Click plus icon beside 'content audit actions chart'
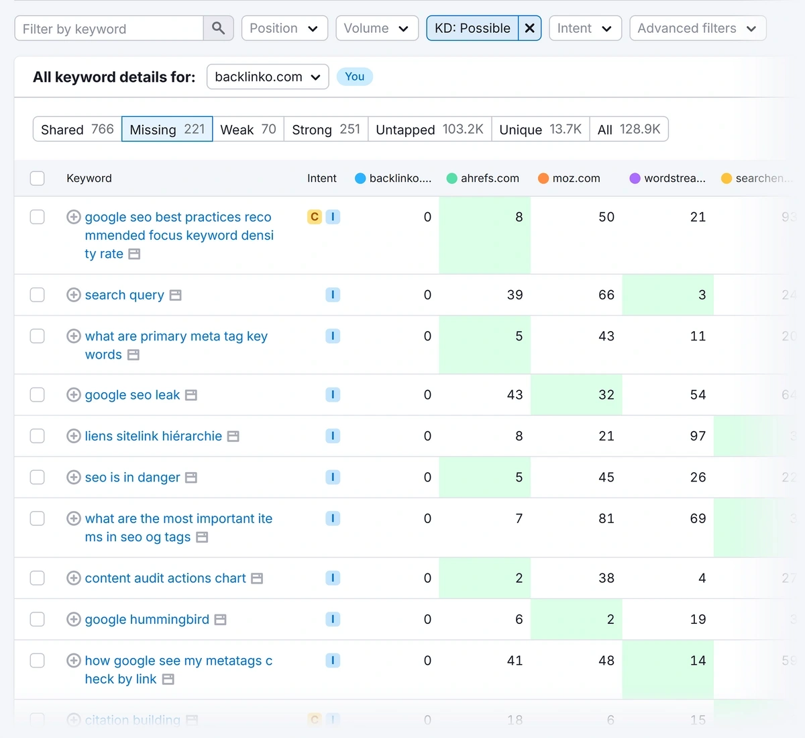 pyautogui.click(x=74, y=578)
